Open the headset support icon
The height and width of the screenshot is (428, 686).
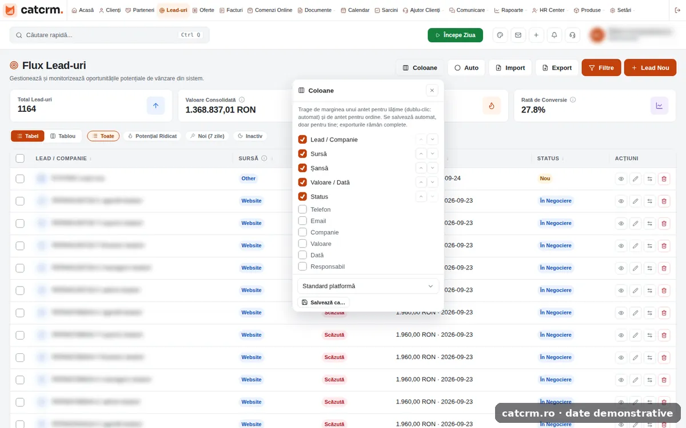(572, 35)
